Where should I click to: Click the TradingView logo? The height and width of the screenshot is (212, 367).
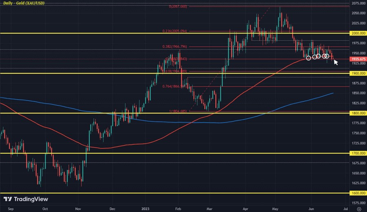pyautogui.click(x=26, y=199)
